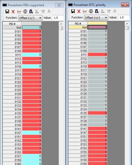
Task: Click PID # column header in DTC priority
Action: [78, 24]
